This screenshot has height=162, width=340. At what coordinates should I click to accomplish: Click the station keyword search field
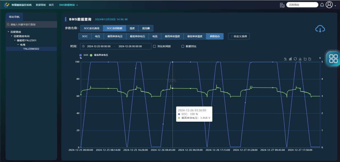32,25
